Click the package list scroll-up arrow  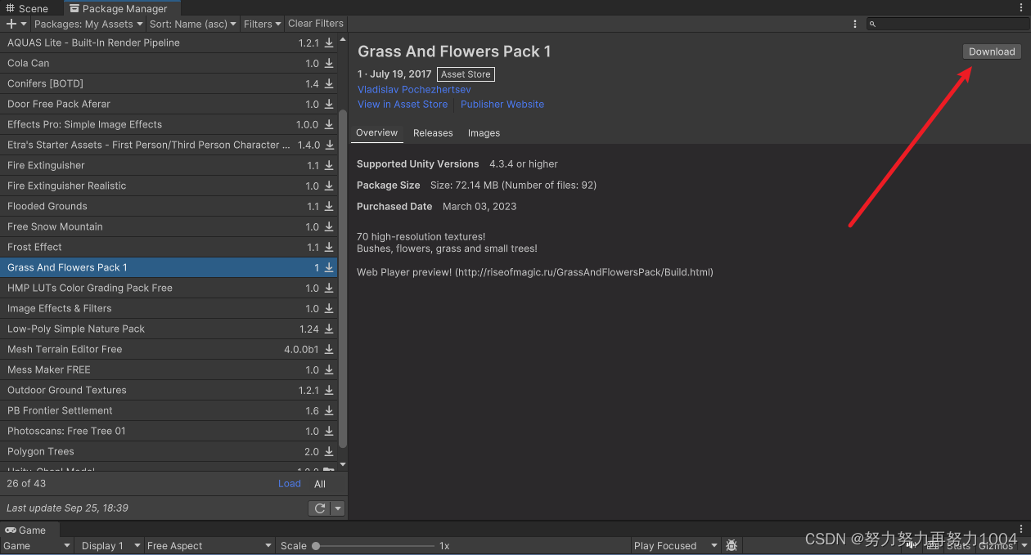343,38
